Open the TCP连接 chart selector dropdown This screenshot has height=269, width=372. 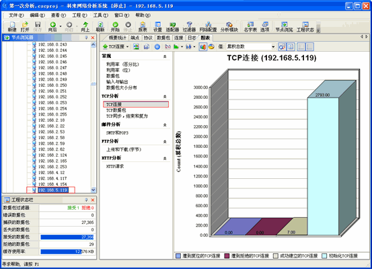point(127,46)
